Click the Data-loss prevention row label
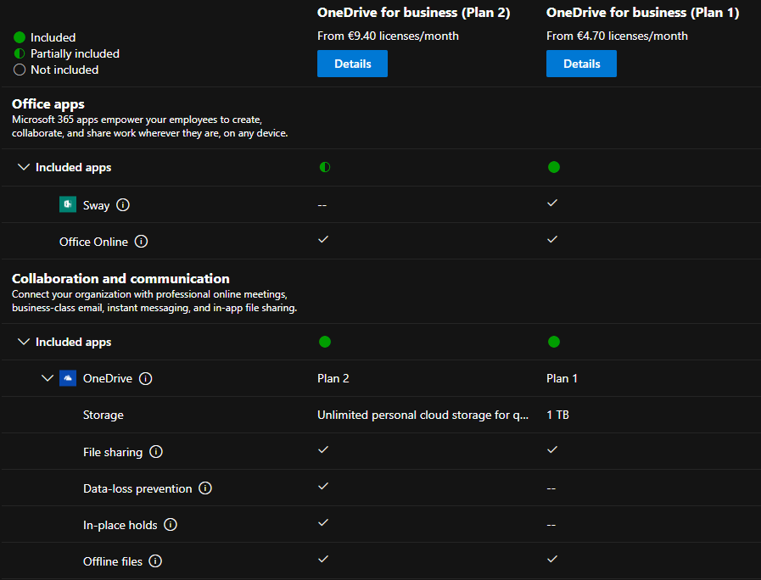761x580 pixels. 137,488
